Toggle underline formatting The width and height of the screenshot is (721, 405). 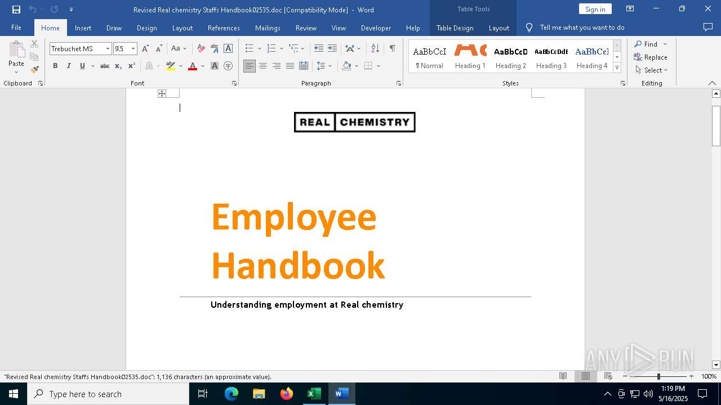pos(82,66)
